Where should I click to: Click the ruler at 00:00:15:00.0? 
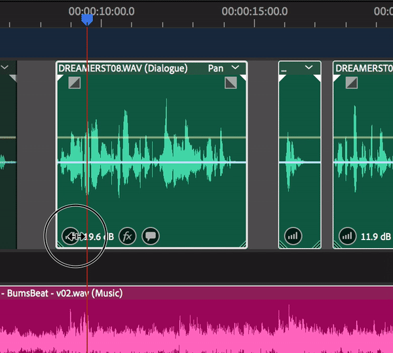click(254, 11)
